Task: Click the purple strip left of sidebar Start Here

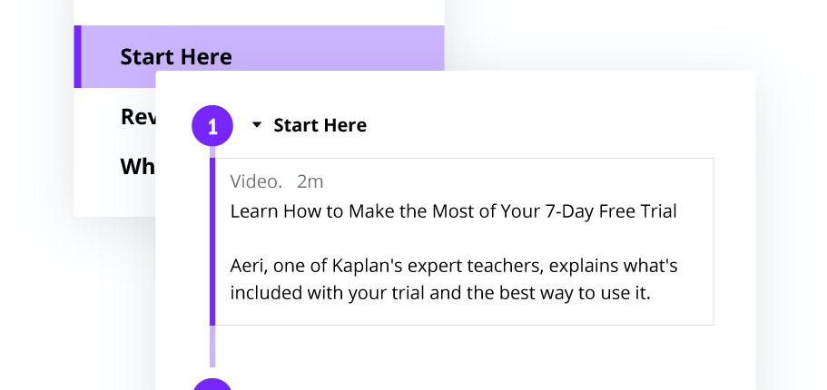Action: point(78,56)
